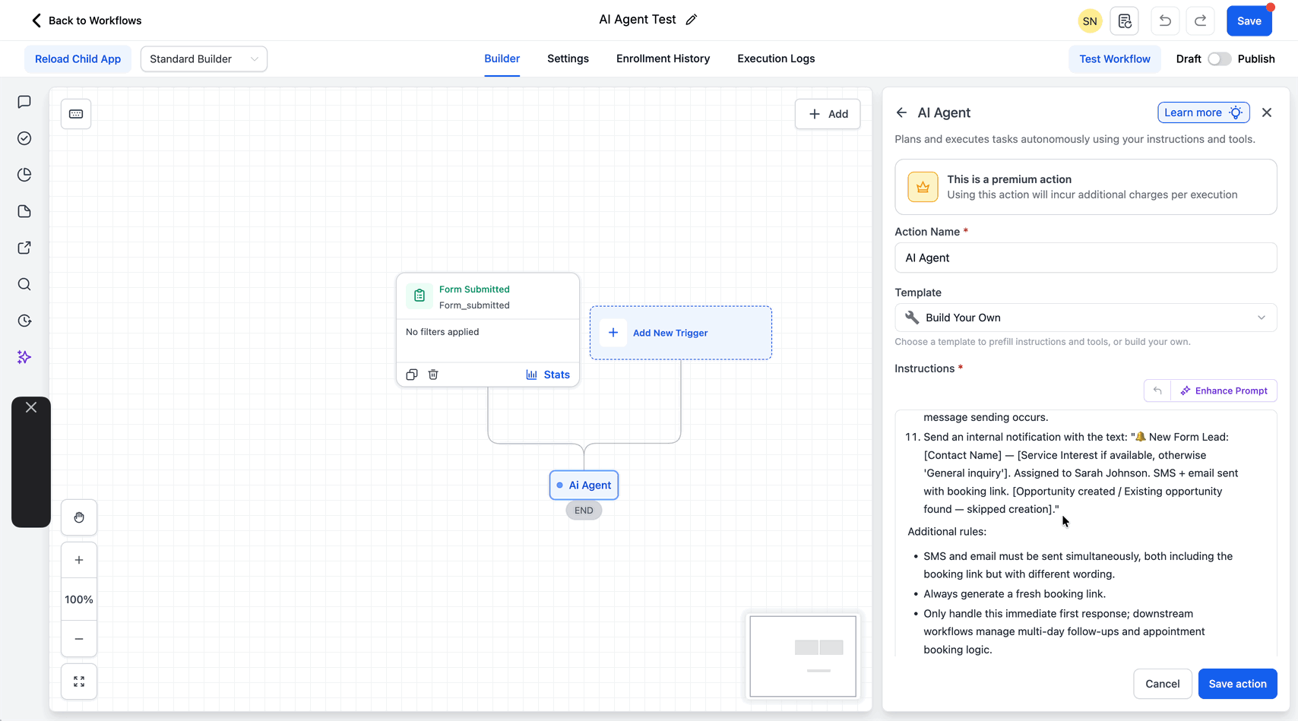Image resolution: width=1298 pixels, height=721 pixels.
Task: Click the Test Workflow button
Action: tap(1114, 59)
